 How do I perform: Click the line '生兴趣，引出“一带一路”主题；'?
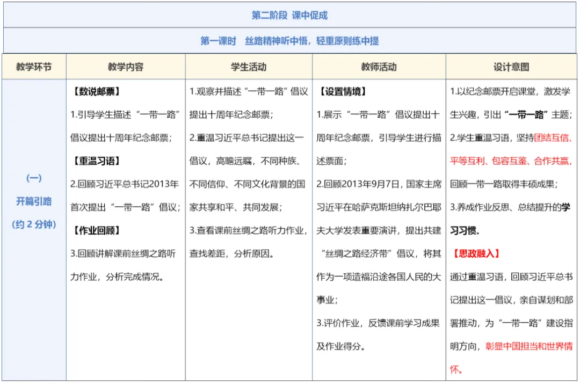coord(511,115)
